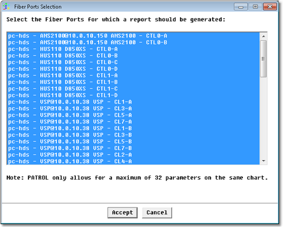The height and width of the screenshot is (228, 283).
Task: Select HUS110 D850XS CTL1-A row
Action: 133,76
